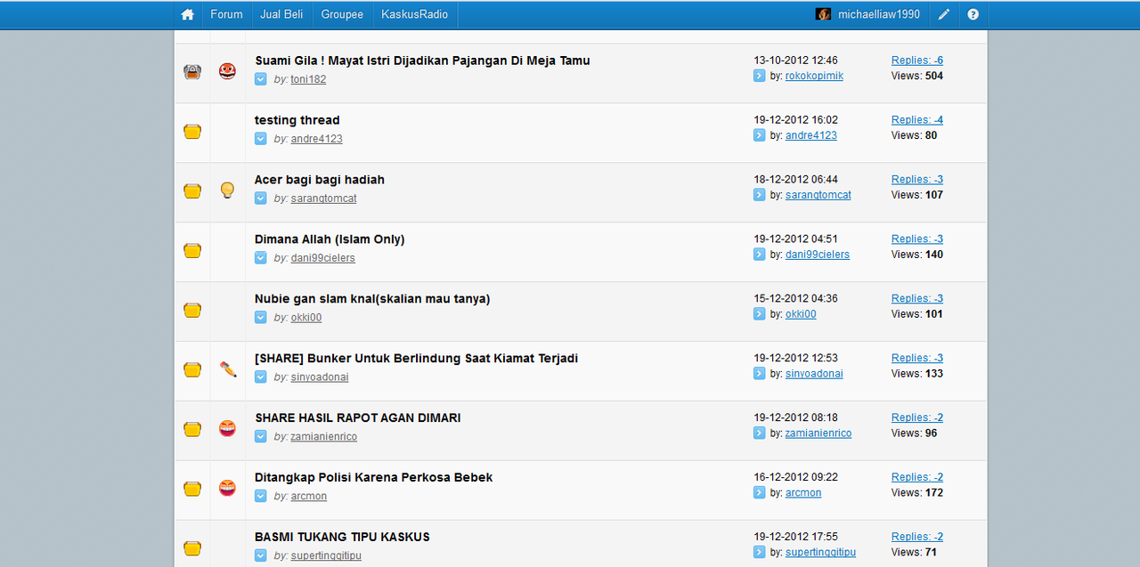Click the lightbulb icon on Acer bagi bagi hadiah
The image size is (1140, 567).
click(x=227, y=190)
